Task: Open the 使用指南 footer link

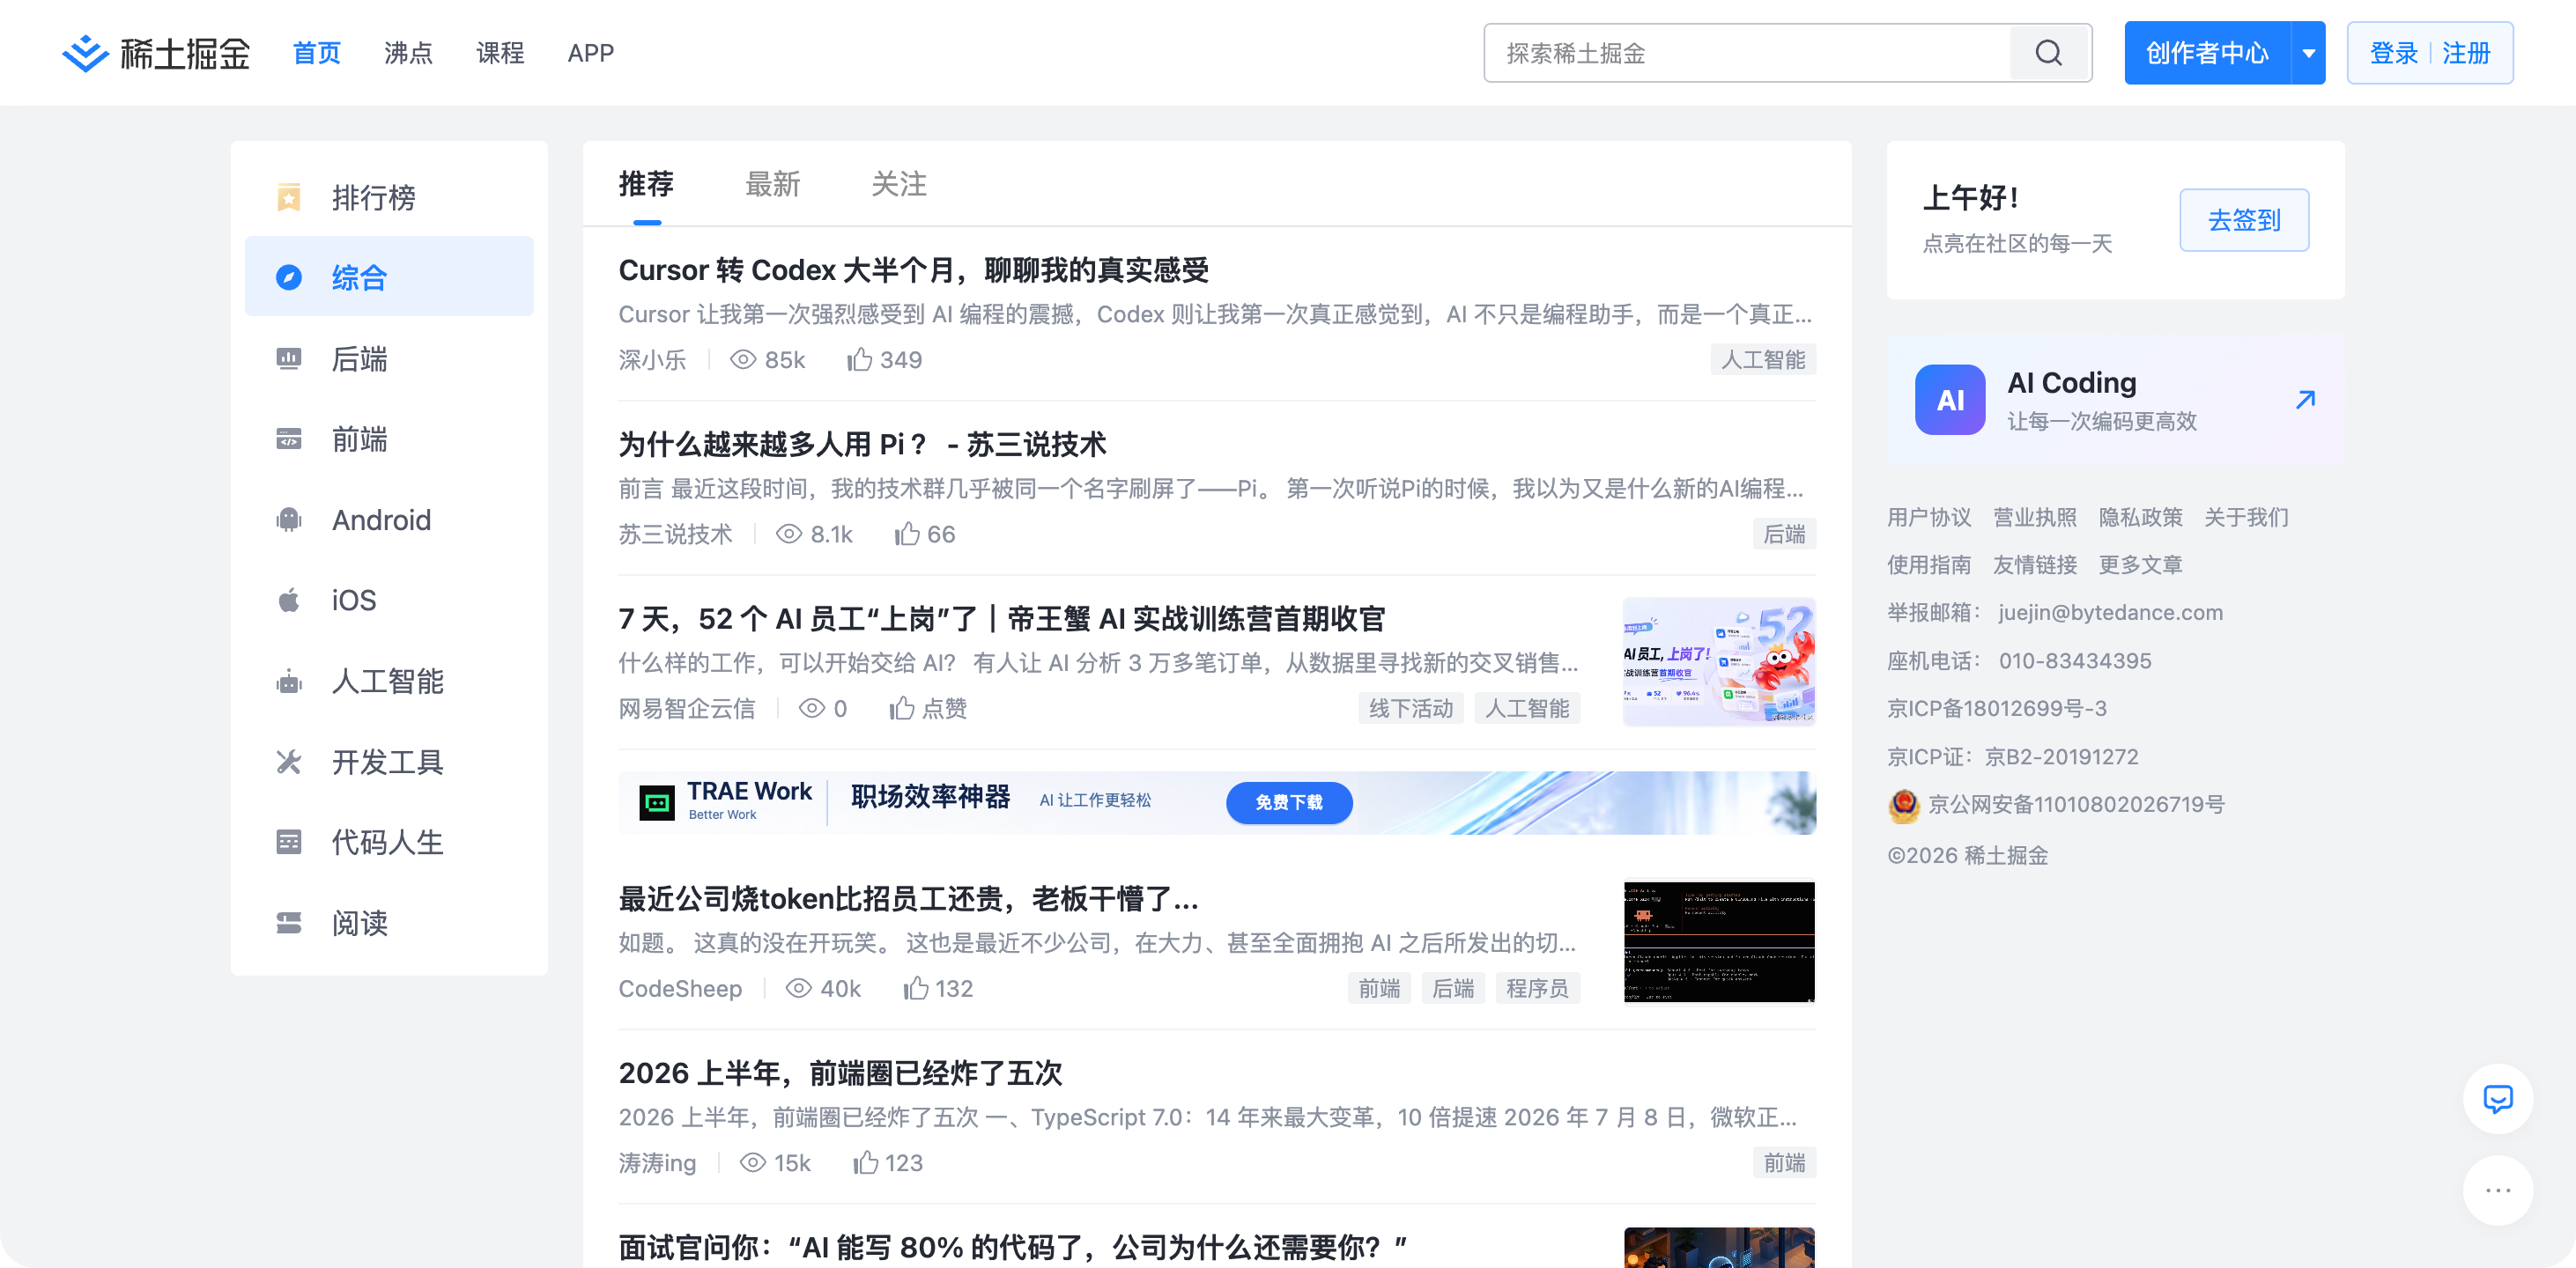Action: [1929, 564]
